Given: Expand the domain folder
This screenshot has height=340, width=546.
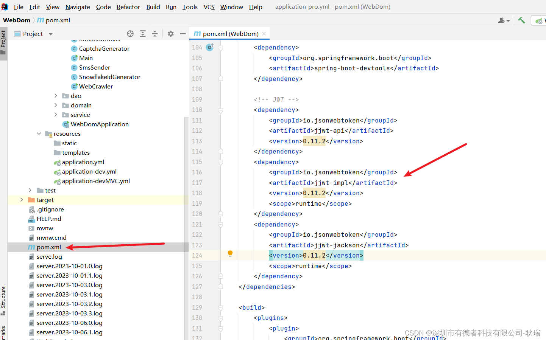Looking at the screenshot, I should [x=56, y=105].
